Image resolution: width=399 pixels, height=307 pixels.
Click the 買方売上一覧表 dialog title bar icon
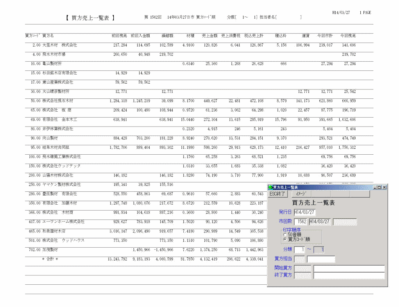[x=271, y=187]
